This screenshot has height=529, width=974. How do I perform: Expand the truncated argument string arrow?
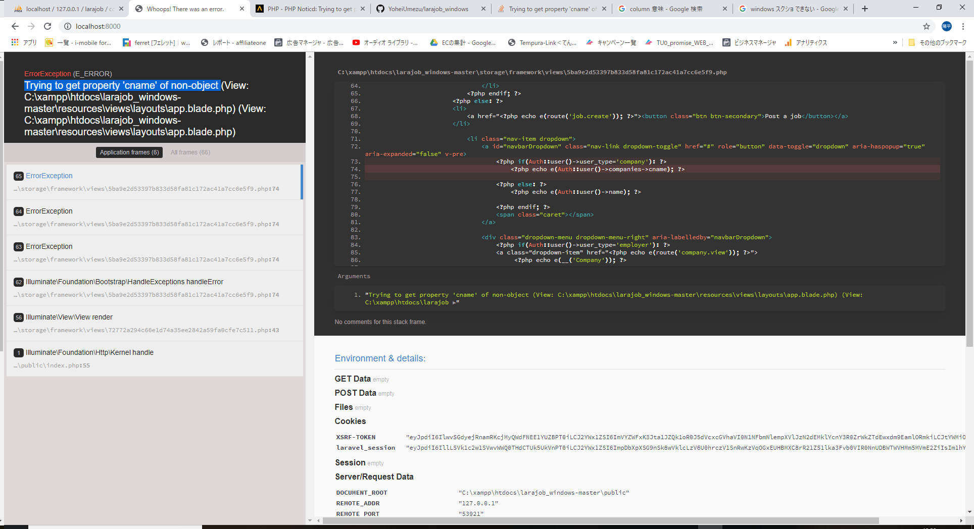454,303
